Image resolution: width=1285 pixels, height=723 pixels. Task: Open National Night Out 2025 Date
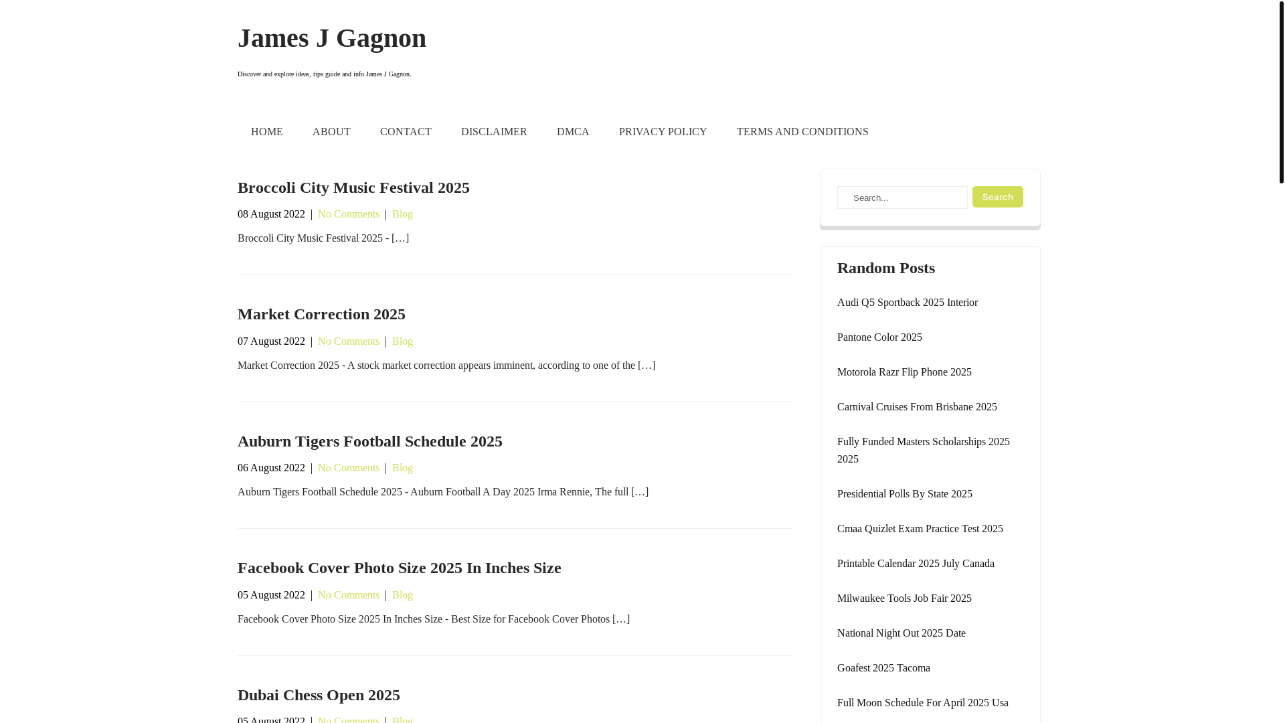[902, 633]
